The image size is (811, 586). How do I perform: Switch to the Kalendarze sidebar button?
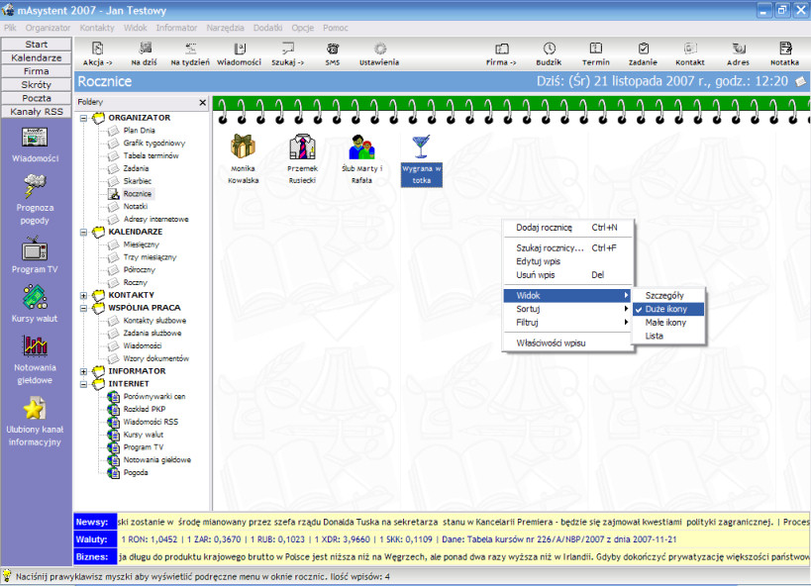point(37,58)
